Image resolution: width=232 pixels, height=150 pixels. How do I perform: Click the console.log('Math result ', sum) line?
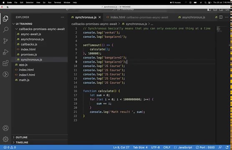tap(117, 112)
